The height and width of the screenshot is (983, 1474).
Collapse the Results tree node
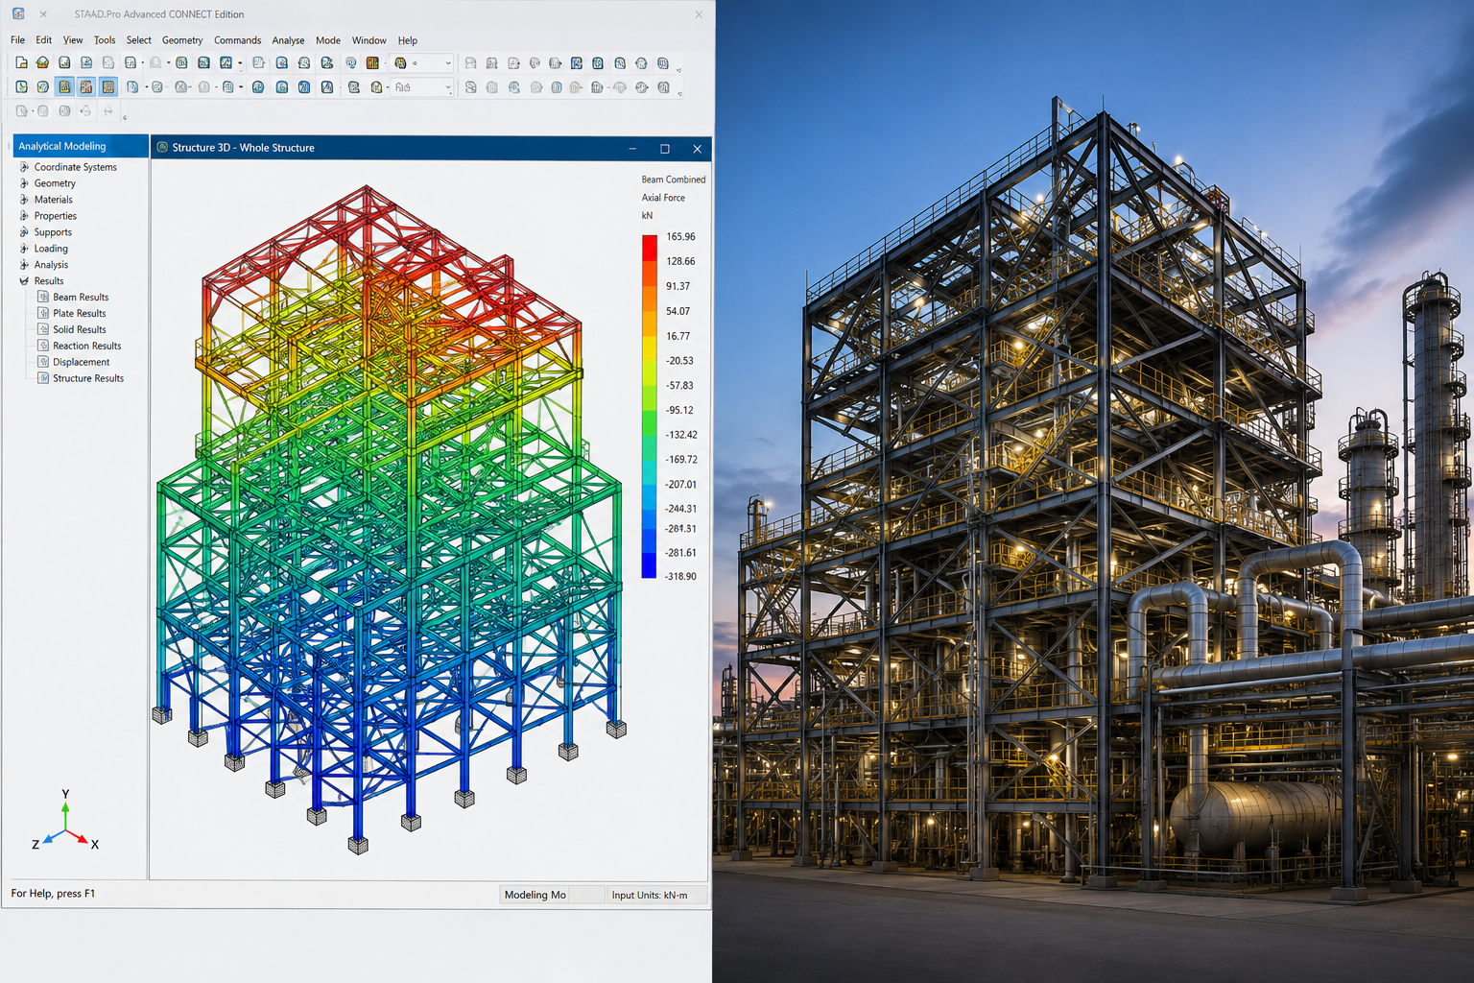click(x=24, y=281)
